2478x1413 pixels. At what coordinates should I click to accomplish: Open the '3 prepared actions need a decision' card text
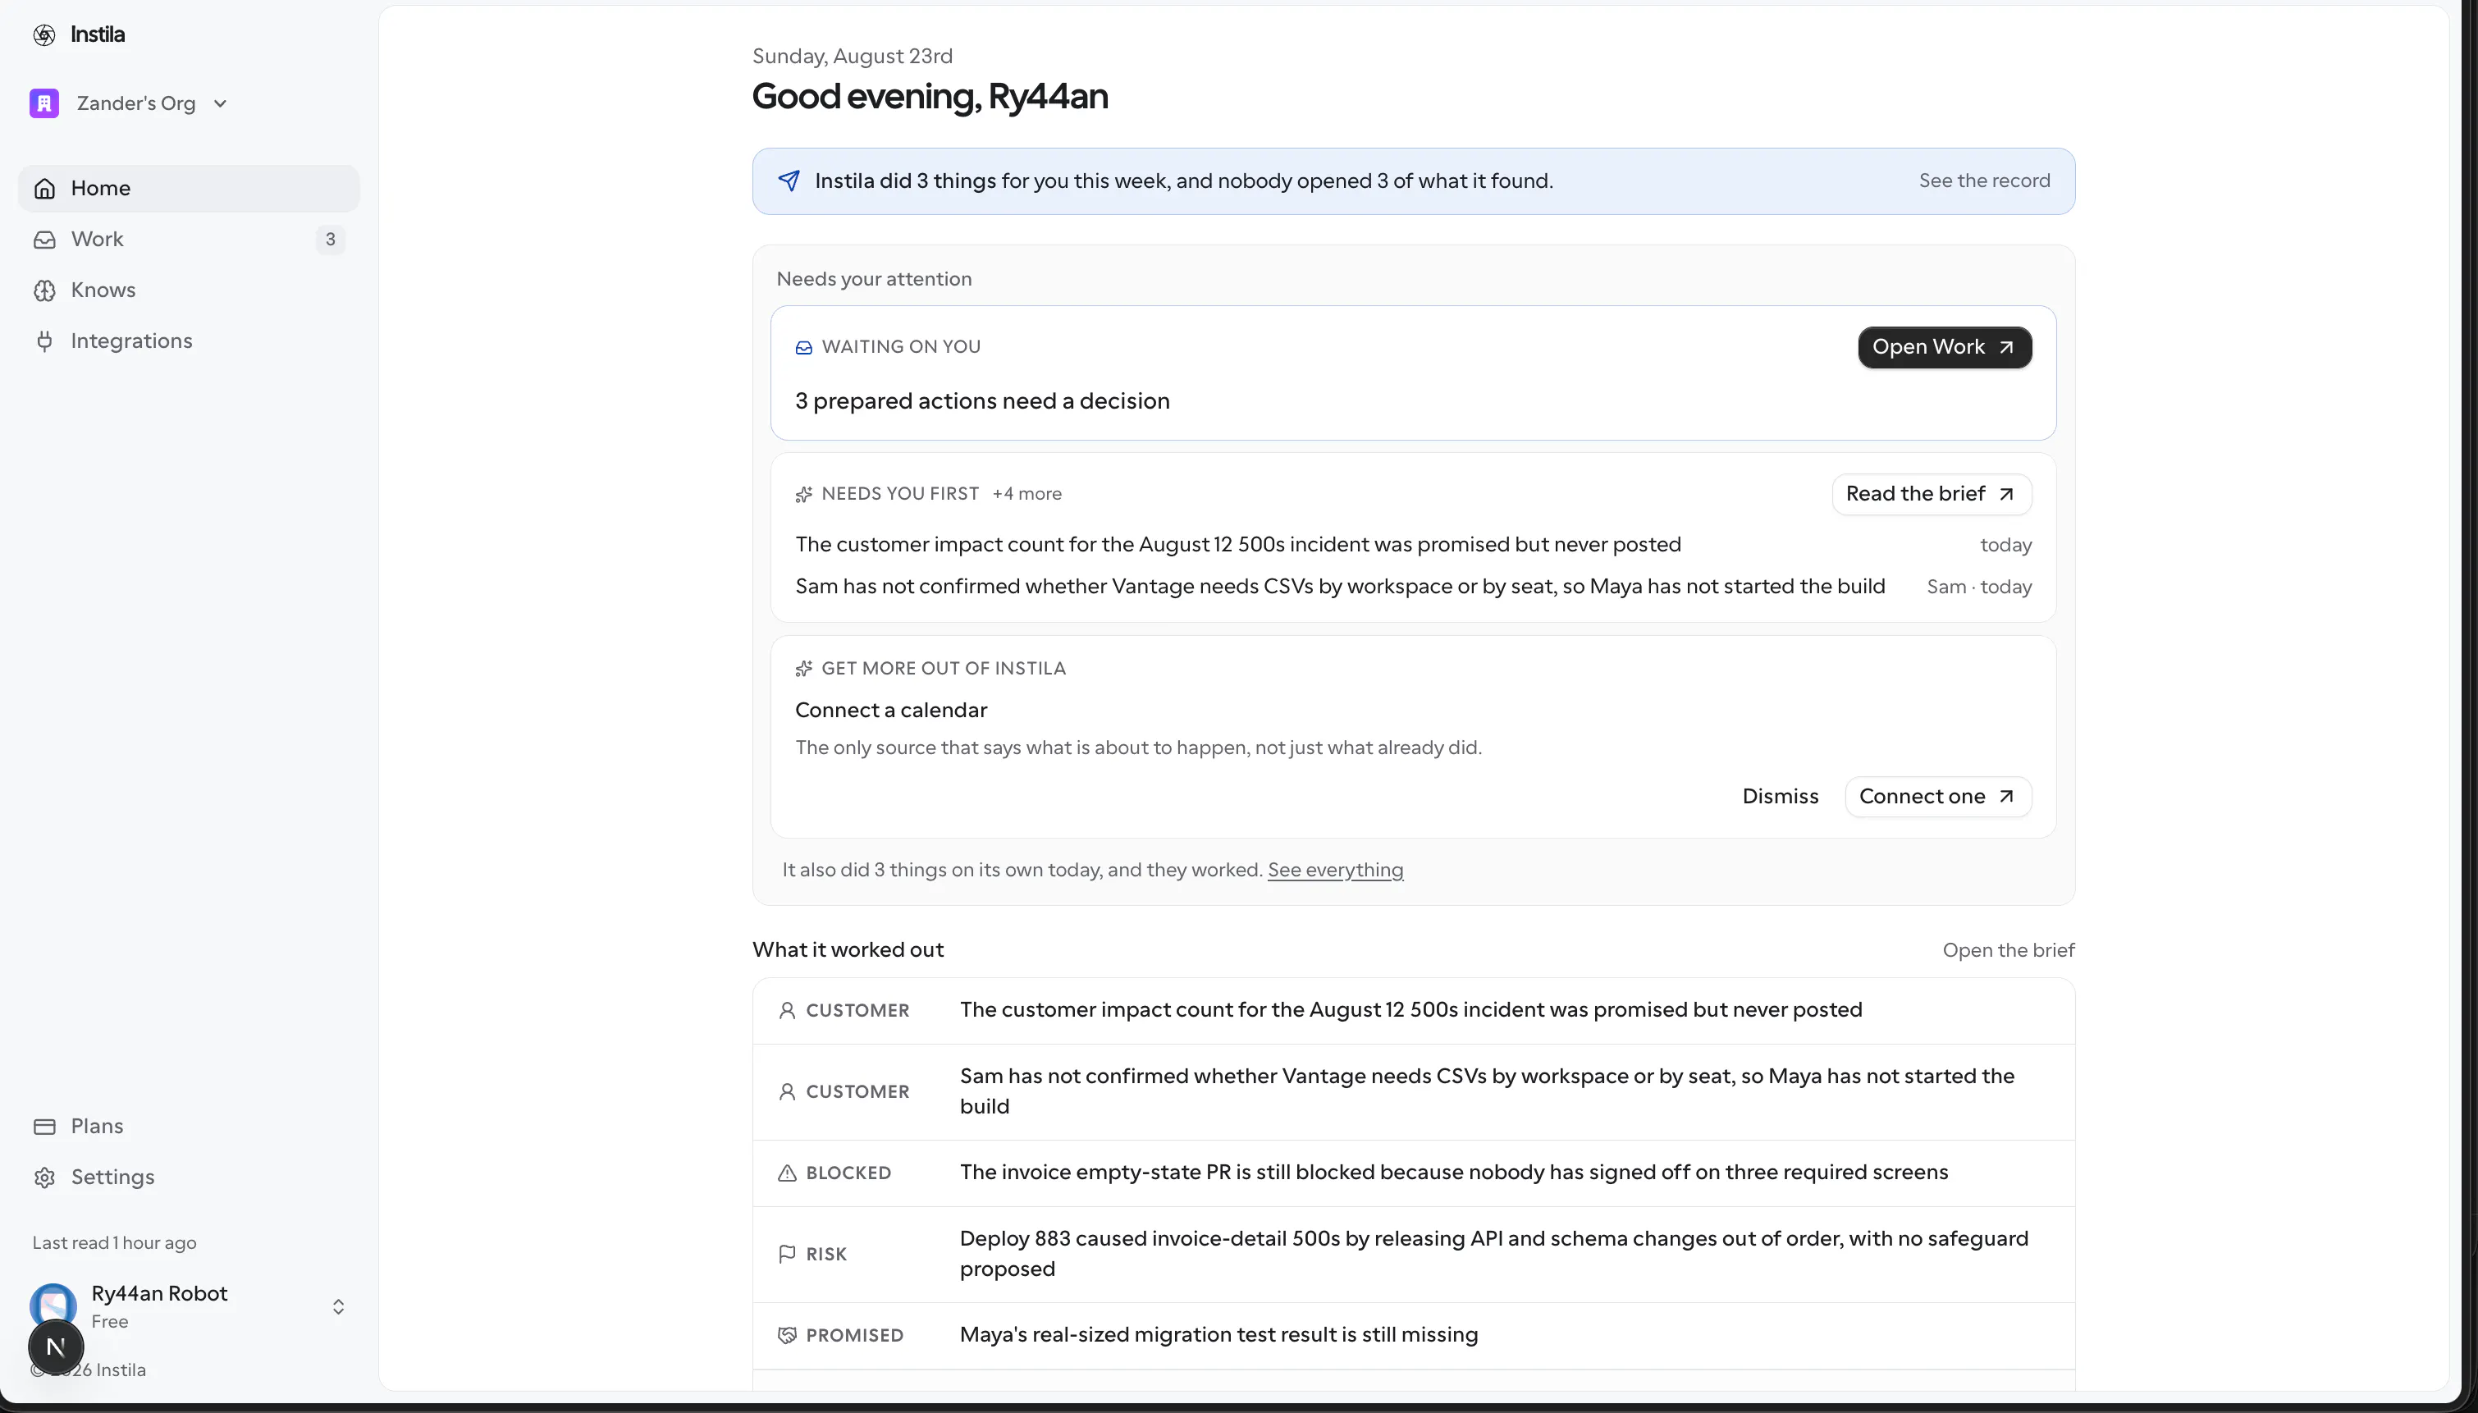[982, 402]
